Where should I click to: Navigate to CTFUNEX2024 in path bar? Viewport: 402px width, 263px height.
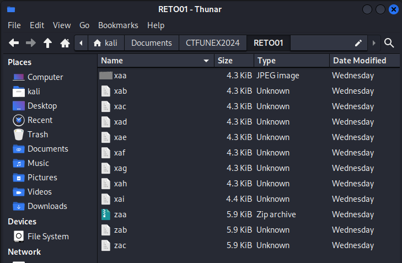212,43
